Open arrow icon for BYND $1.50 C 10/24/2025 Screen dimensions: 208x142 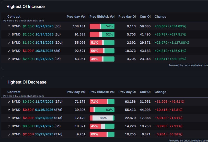[x=9, y=26]
